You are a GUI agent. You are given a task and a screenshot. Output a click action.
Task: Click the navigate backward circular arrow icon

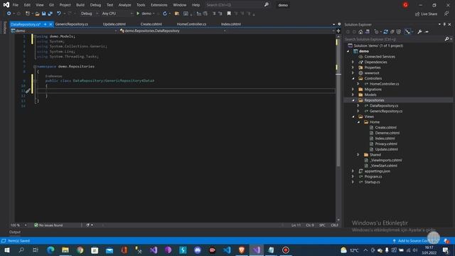(9, 14)
